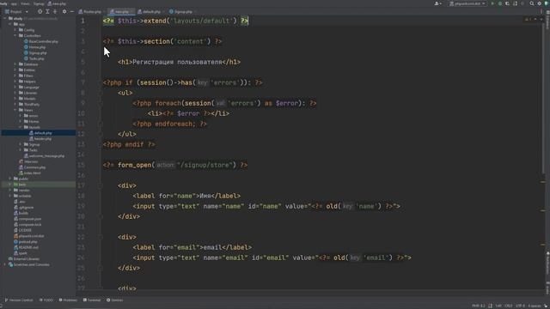Image resolution: width=550 pixels, height=309 pixels.
Task: Expand the Signup folder under Views
Action: pos(21,144)
